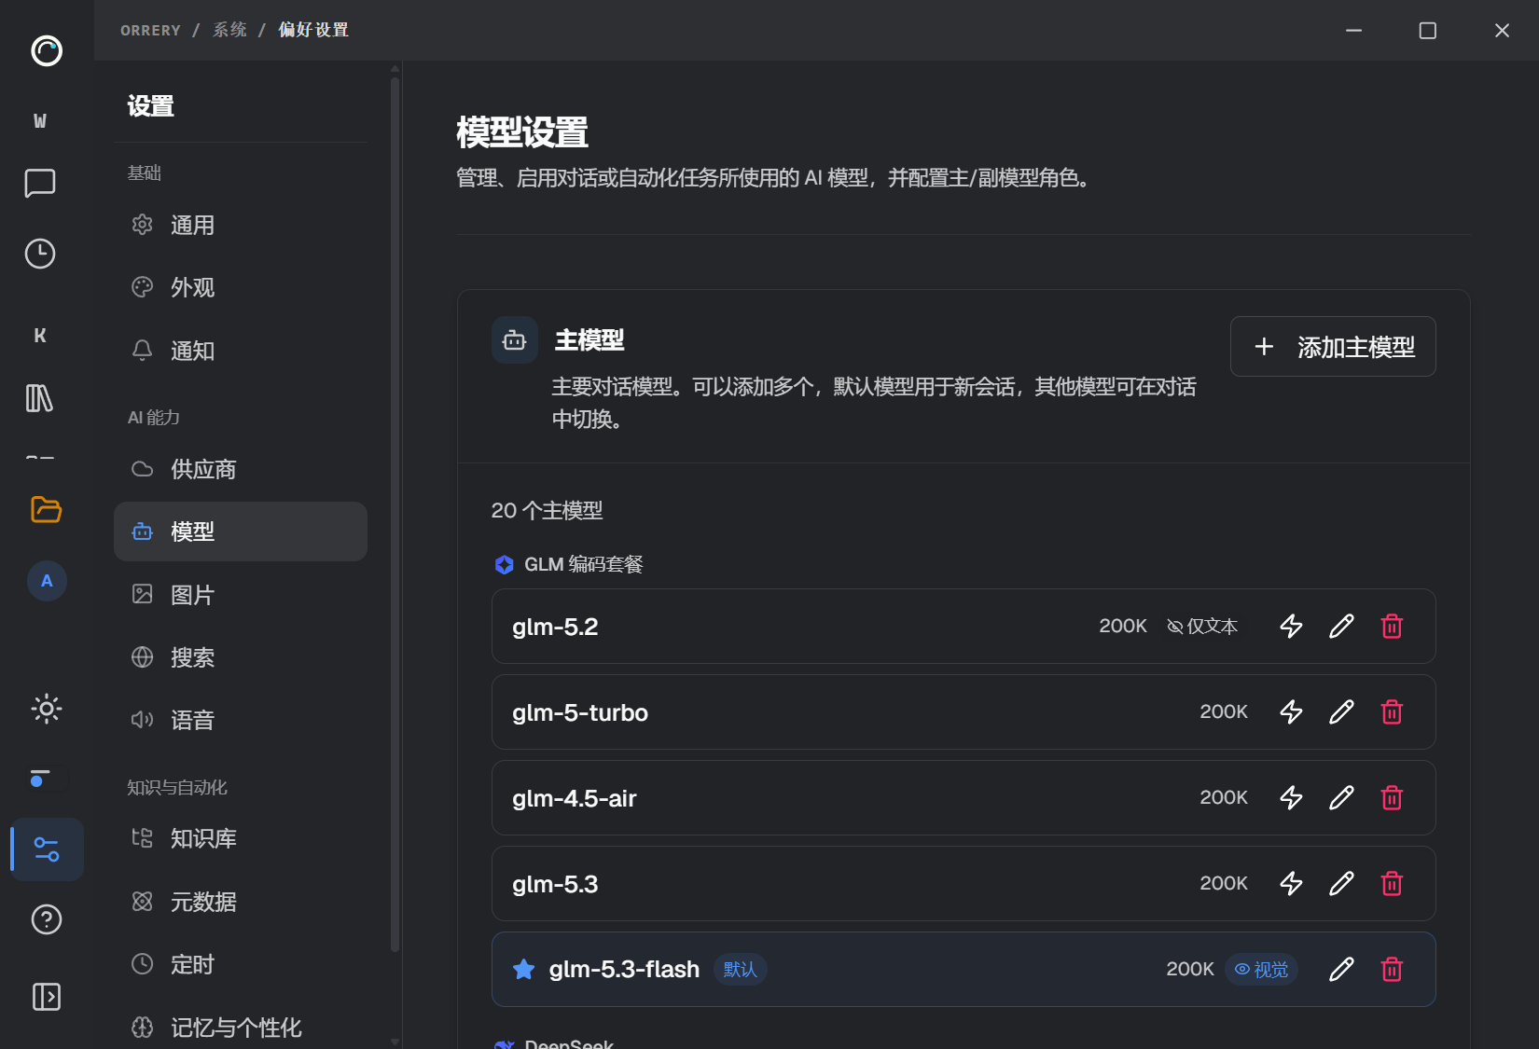Edit the glm-5-turbo model
Viewport: 1539px width, 1049px height.
[1341, 711]
